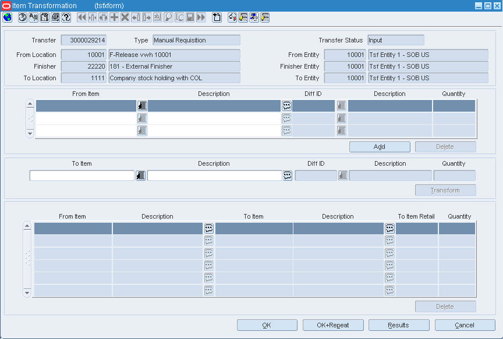
Task: Click the printer icon in the toolbar
Action: click(x=55, y=17)
